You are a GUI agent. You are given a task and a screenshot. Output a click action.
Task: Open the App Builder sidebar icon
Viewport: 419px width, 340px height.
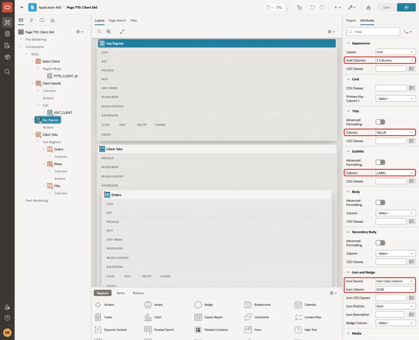[7, 22]
